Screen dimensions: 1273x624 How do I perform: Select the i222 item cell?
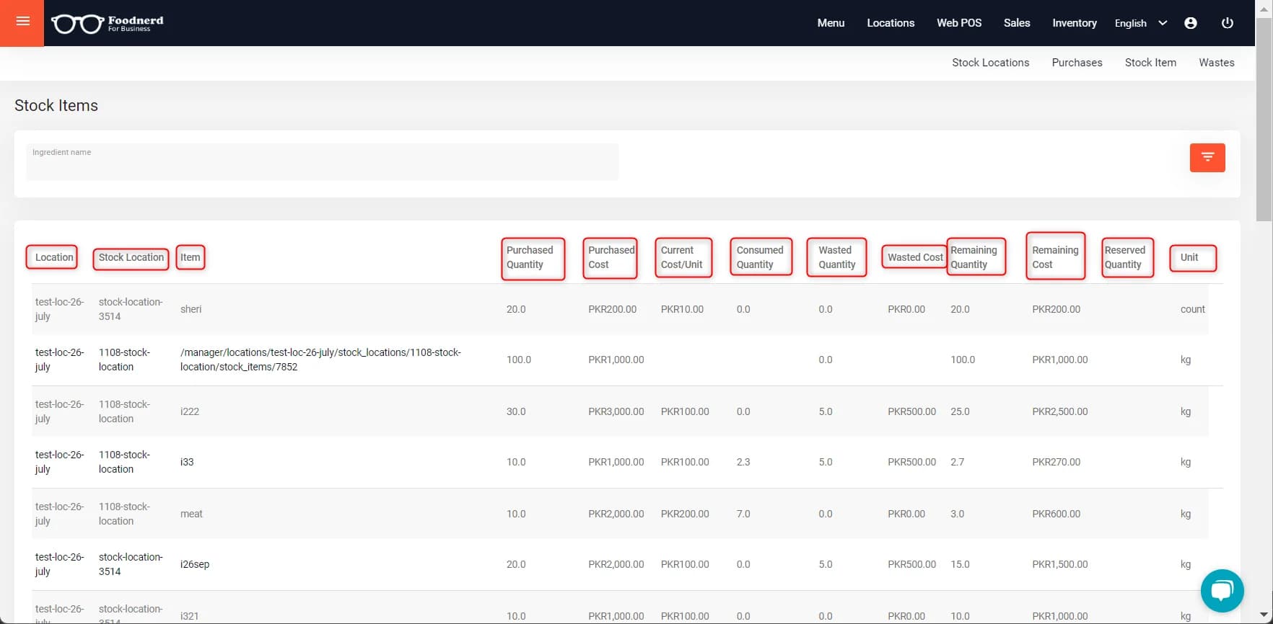pos(190,411)
